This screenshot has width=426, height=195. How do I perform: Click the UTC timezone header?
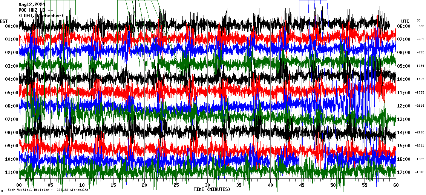pyautogui.click(x=405, y=21)
